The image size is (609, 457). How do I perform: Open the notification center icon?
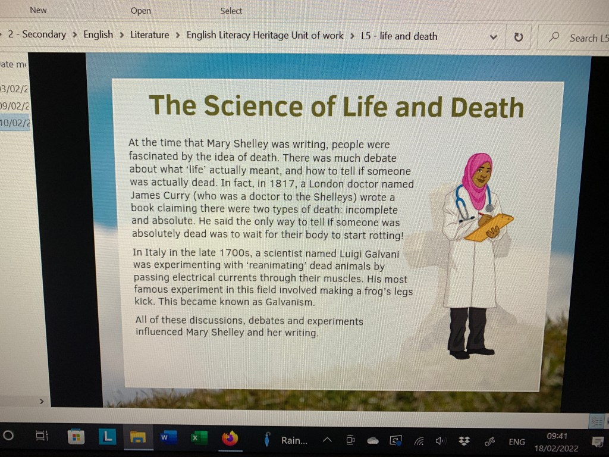[x=597, y=442]
